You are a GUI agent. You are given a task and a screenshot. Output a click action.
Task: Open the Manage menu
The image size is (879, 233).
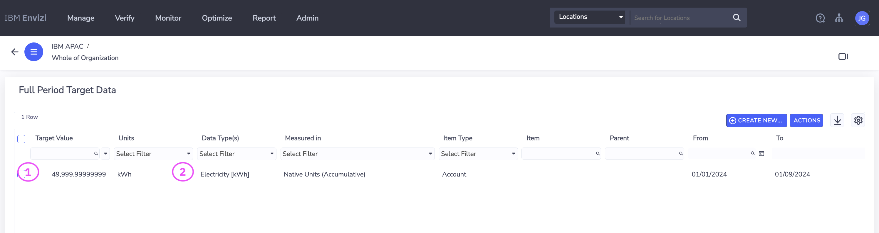click(x=80, y=18)
